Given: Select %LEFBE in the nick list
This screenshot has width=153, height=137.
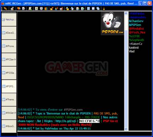Looking at the screenshot, I should click(x=135, y=36).
